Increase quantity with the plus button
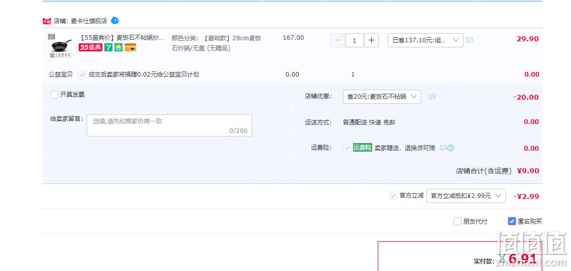 tap(371, 40)
